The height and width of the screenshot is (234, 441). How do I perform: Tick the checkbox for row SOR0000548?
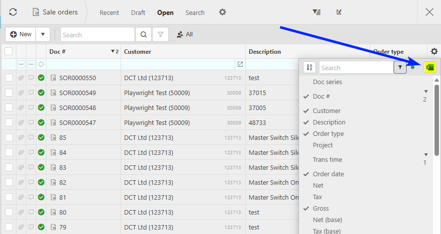click(x=8, y=108)
